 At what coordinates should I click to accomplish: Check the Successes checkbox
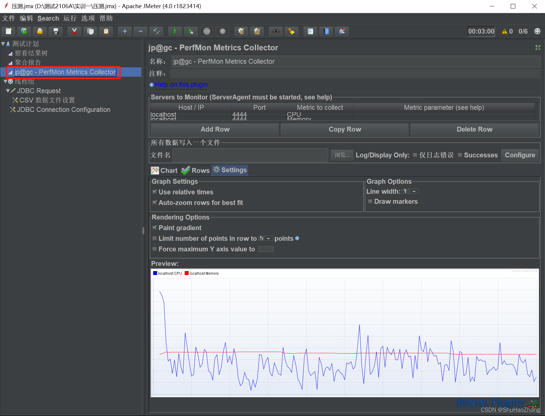pos(460,155)
